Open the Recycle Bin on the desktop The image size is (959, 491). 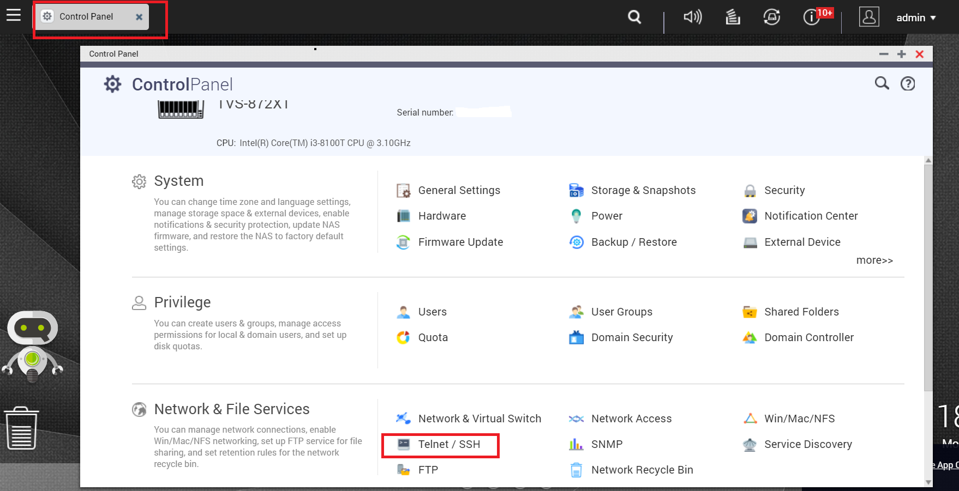pyautogui.click(x=21, y=428)
